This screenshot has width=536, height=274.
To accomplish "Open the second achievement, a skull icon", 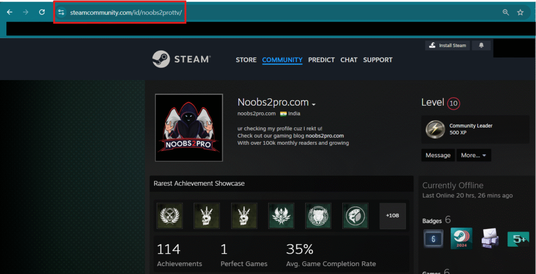I will 207,216.
